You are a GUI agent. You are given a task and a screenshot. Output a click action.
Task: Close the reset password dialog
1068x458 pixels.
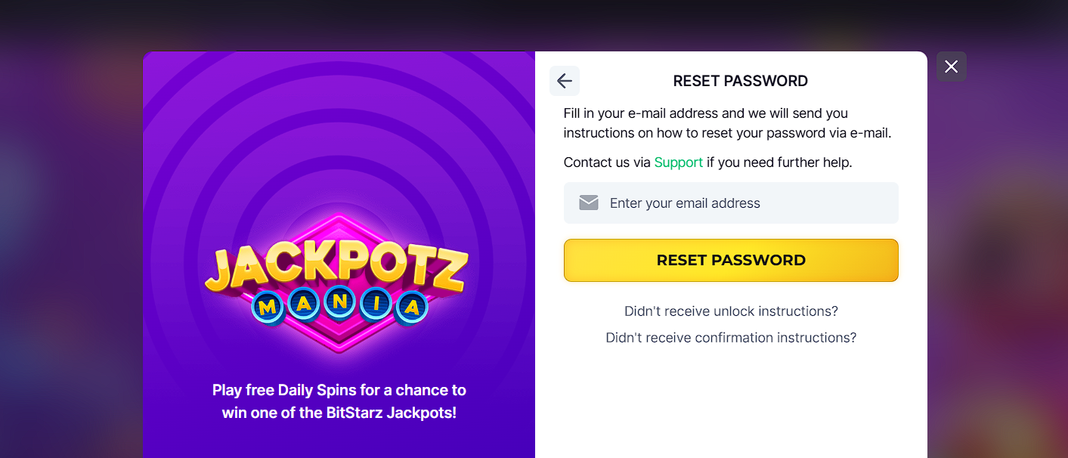951,67
